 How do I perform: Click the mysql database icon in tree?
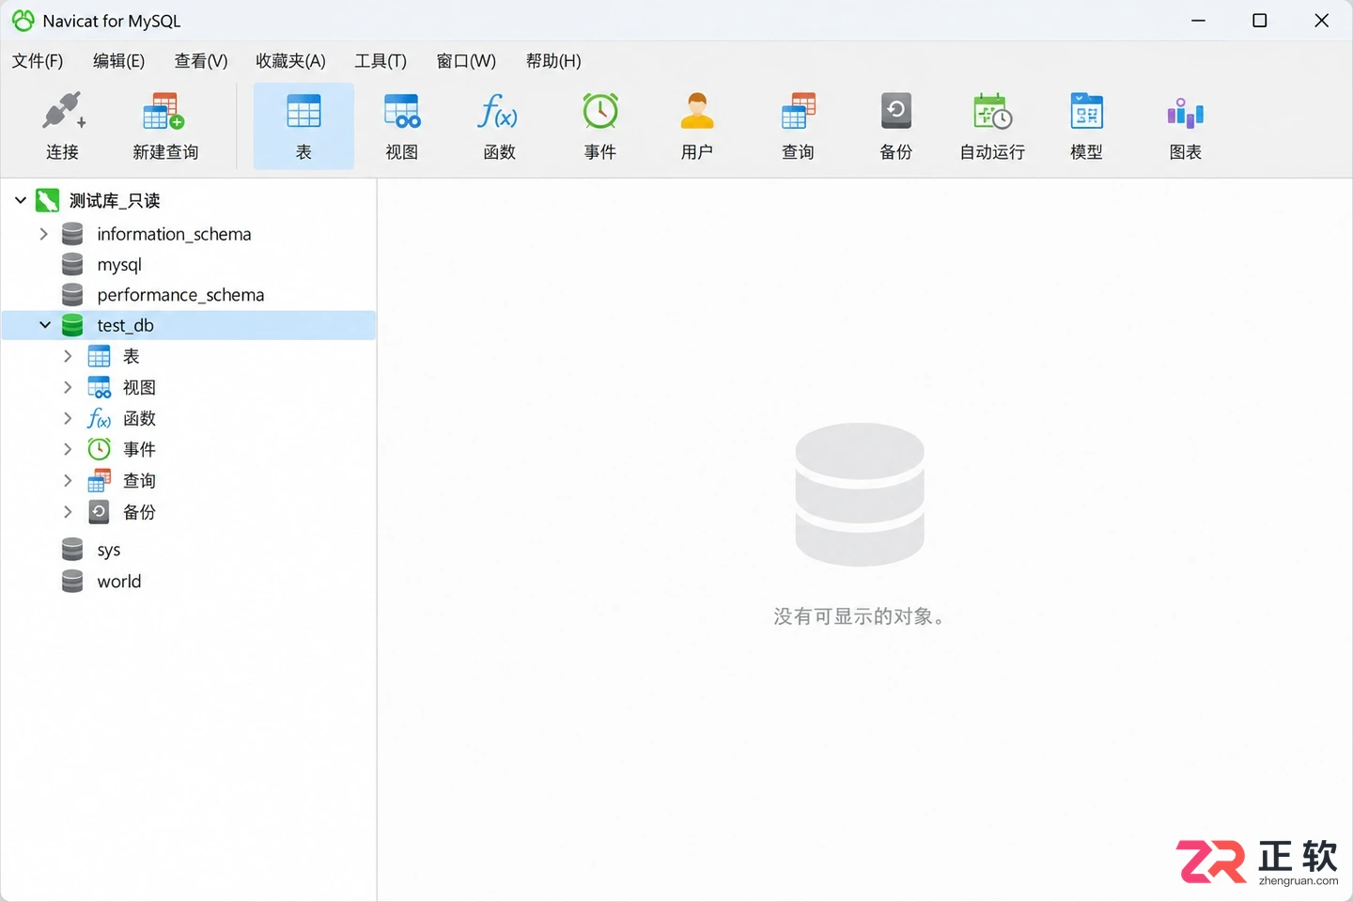pyautogui.click(x=72, y=264)
